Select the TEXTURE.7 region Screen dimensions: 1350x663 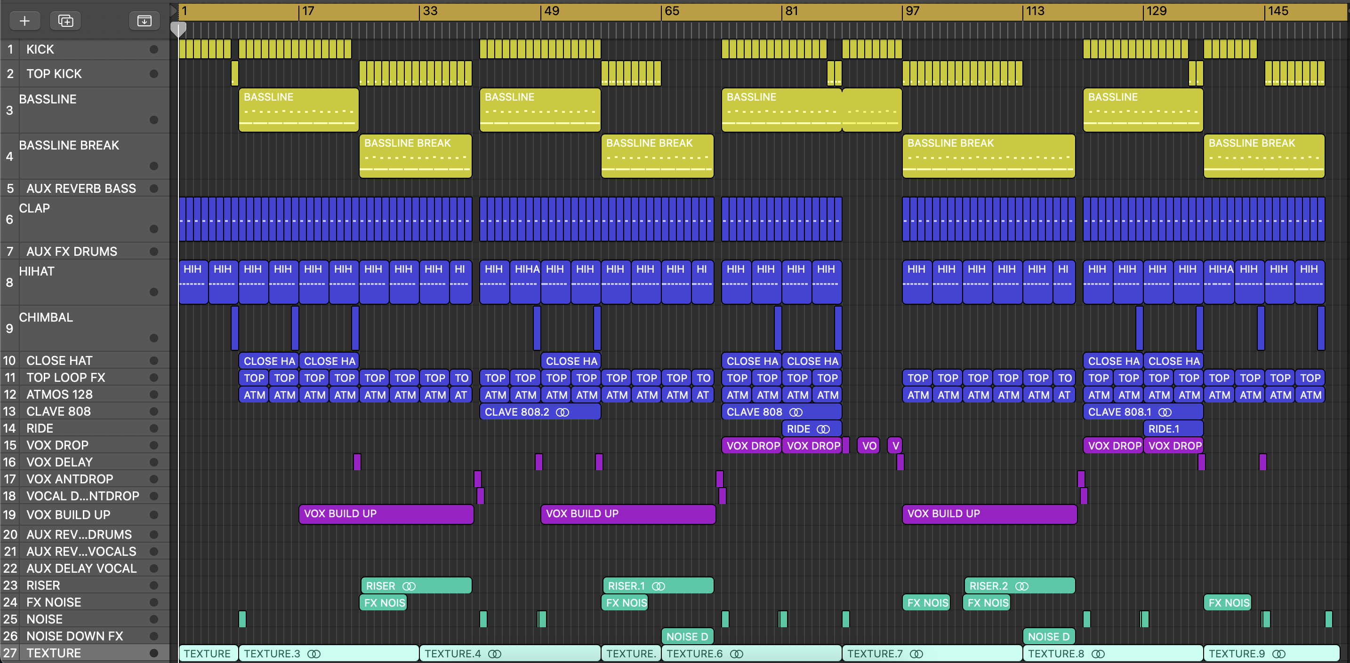coord(932,654)
